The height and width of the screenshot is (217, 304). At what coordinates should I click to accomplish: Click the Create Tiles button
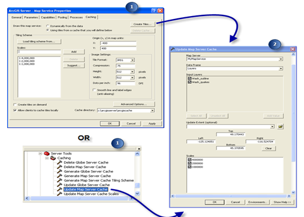click(x=142, y=24)
